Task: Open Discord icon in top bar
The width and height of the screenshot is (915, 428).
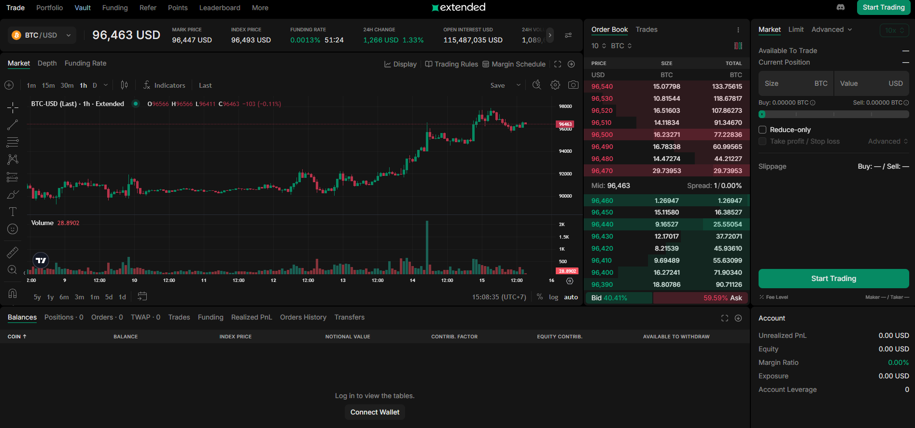Action: click(x=841, y=7)
